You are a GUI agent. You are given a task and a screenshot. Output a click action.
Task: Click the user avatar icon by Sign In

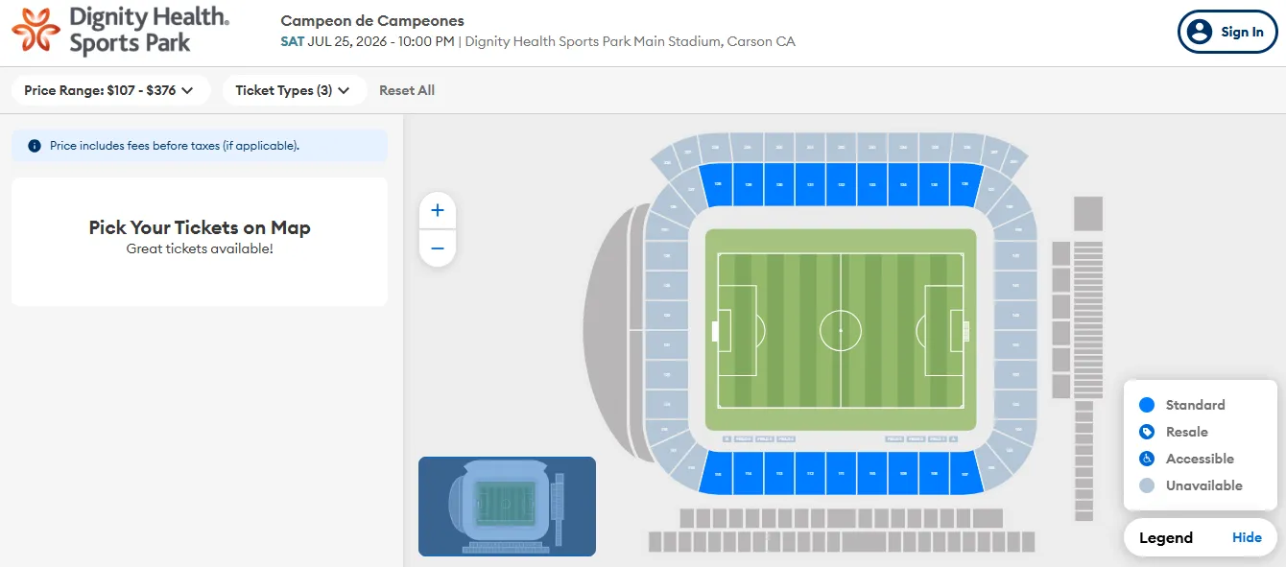tap(1200, 32)
